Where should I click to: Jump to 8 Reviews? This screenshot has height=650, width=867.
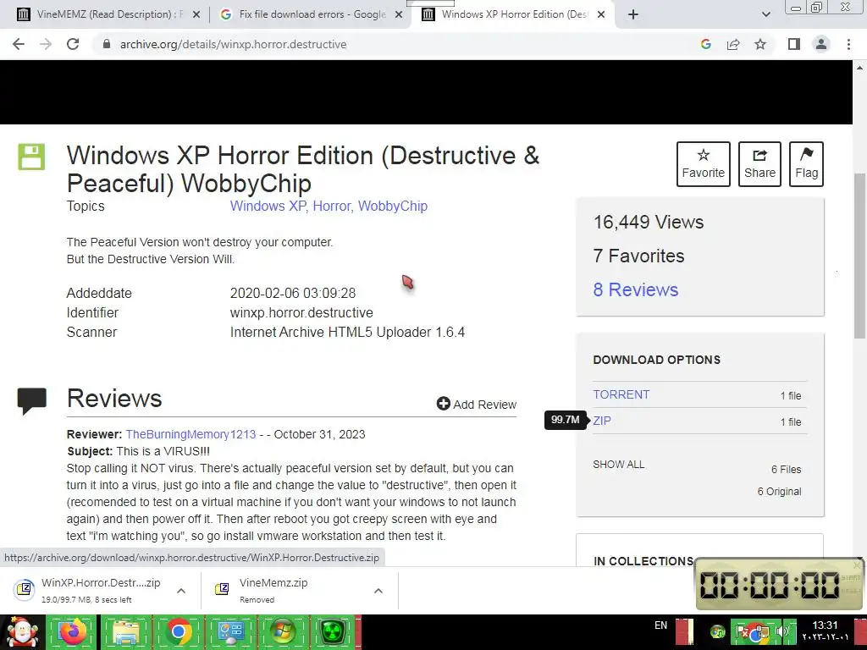point(635,289)
